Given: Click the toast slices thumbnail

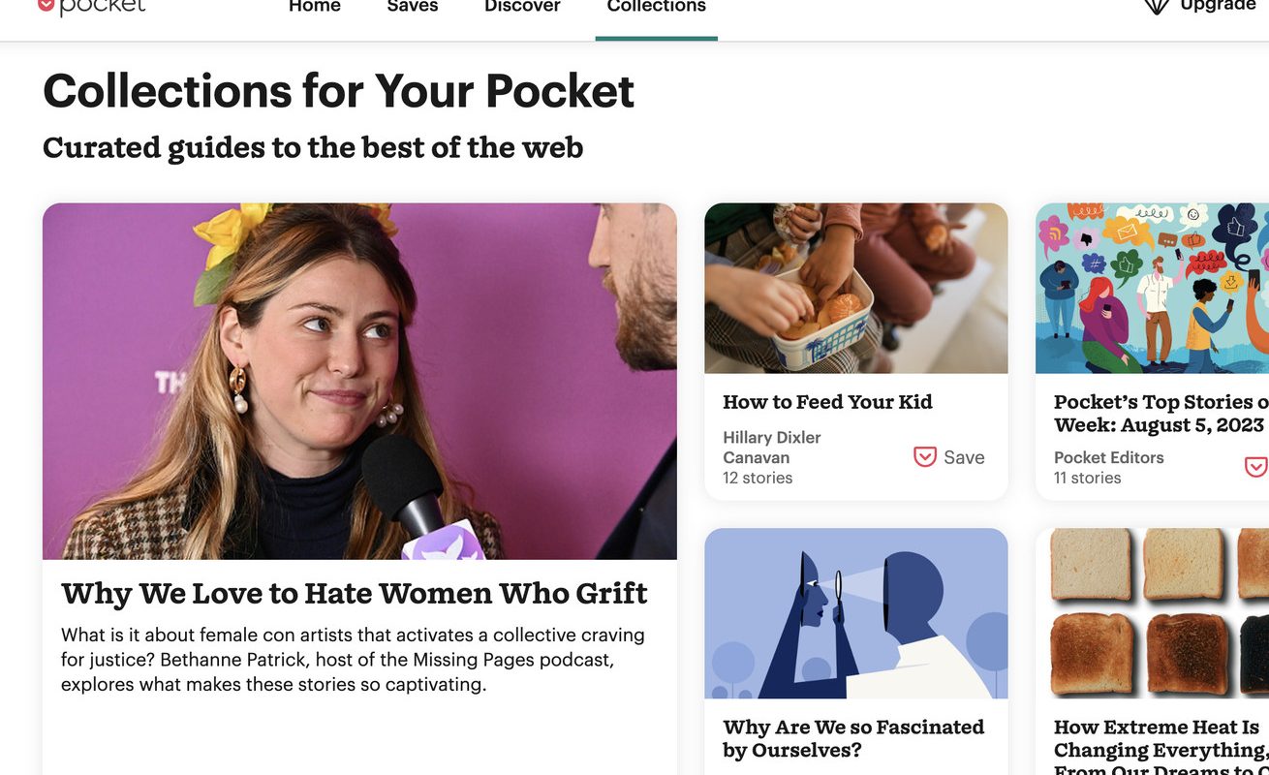Looking at the screenshot, I should tap(1152, 613).
